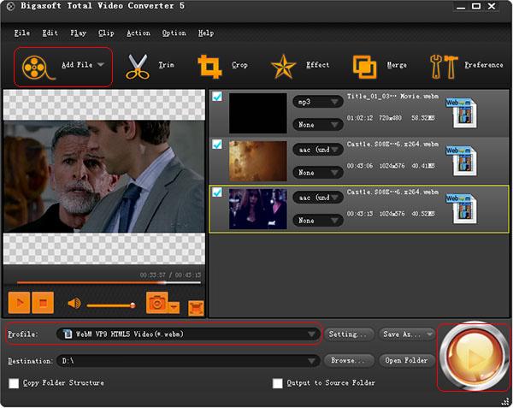The width and height of the screenshot is (513, 408).
Task: Click the 00:43:06 duration text
Action: pos(360,166)
